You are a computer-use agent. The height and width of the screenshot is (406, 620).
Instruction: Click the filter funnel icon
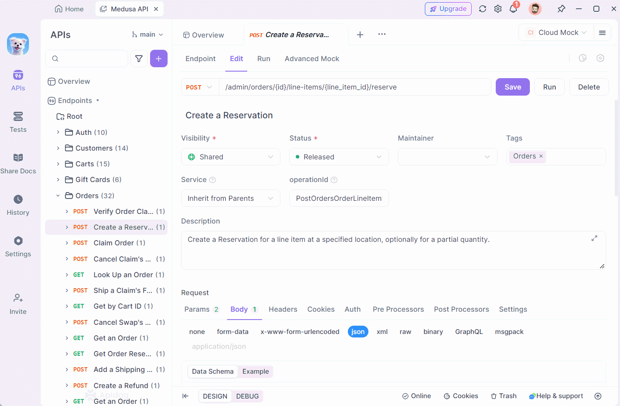click(x=139, y=58)
